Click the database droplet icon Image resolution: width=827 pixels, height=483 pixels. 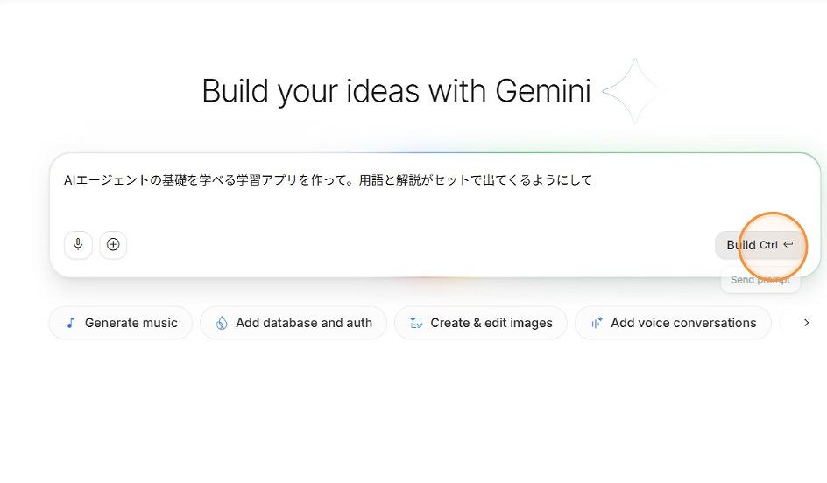[x=222, y=323]
